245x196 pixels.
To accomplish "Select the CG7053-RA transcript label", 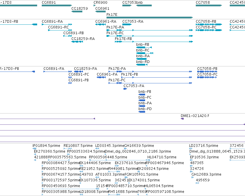I will (x=133, y=22).
